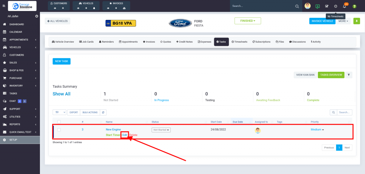Open My Timesheets clock icon
Screen dimensions: 365x174
pyautogui.click(x=335, y=6)
